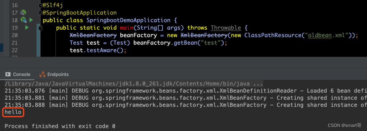Click the SpringbootDemoApplication class name

tap(128, 20)
